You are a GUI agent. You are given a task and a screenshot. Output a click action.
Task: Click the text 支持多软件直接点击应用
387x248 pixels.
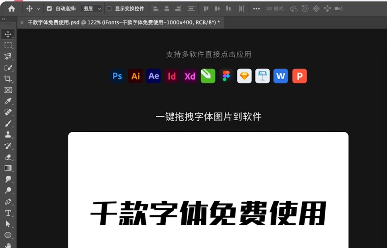[x=209, y=55]
